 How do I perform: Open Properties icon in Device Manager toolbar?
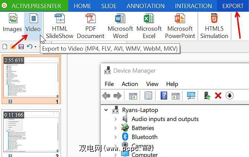click(148, 96)
